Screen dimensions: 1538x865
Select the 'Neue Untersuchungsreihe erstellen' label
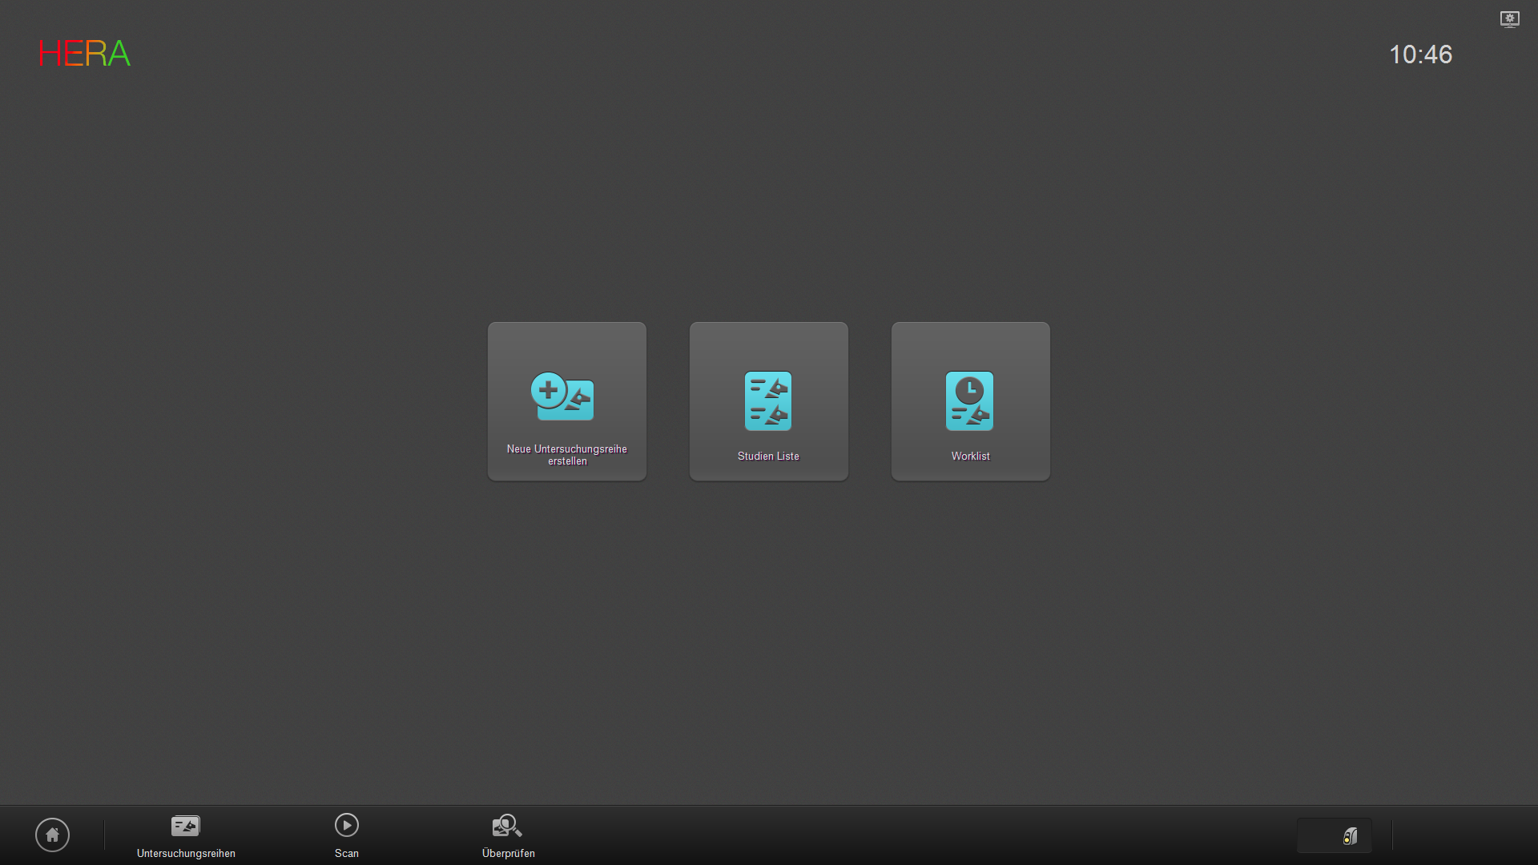coord(566,455)
